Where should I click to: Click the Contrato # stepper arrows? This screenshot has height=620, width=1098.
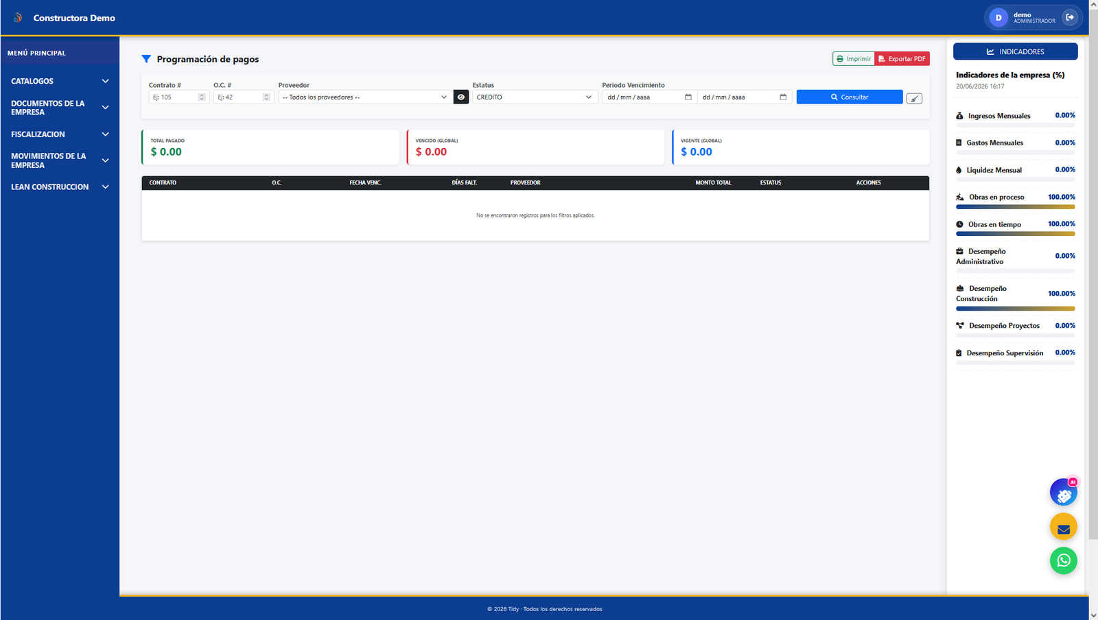click(202, 97)
